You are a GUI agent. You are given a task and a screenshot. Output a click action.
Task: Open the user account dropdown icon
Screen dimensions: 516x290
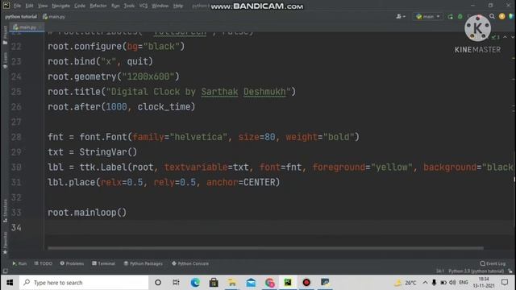401,16
